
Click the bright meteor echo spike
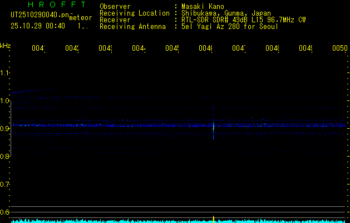click(214, 127)
